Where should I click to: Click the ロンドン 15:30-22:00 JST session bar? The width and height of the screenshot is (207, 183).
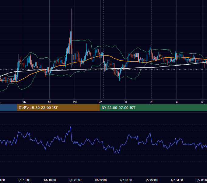tap(58, 108)
